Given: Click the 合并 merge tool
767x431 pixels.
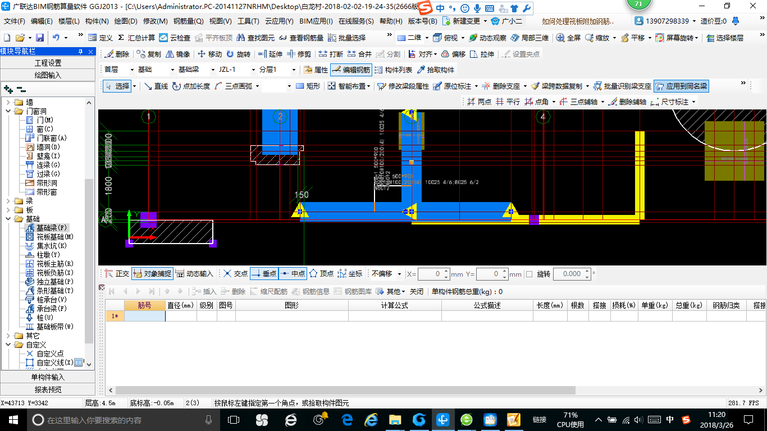Looking at the screenshot, I should click(359, 54).
